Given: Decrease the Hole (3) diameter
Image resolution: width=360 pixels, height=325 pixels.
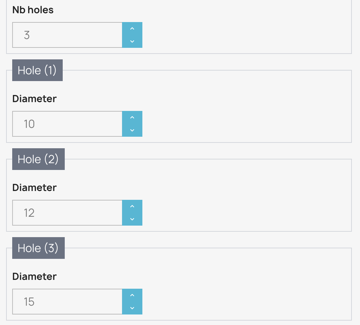Looking at the screenshot, I should coord(132,308).
